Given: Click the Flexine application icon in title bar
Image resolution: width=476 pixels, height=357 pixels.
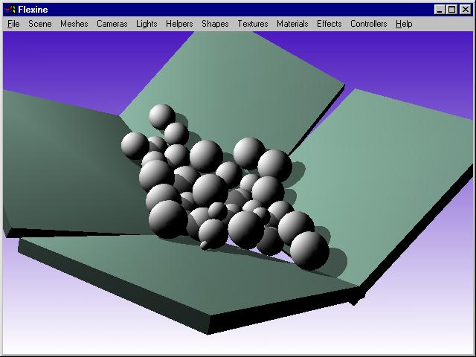Looking at the screenshot, I should [x=10, y=10].
